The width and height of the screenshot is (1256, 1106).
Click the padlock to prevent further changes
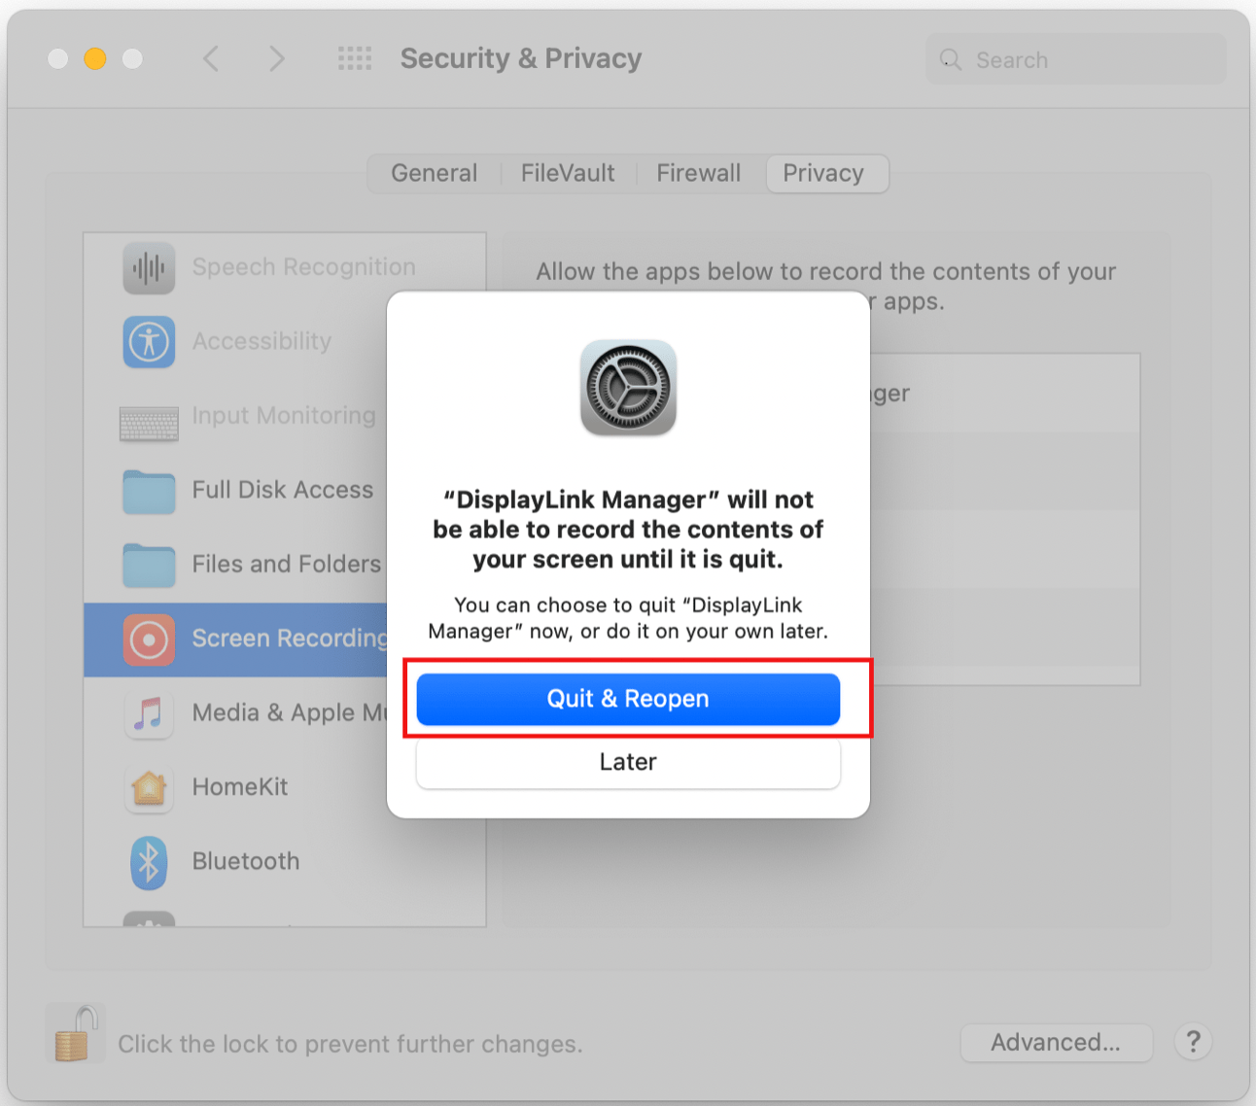pos(76,1033)
